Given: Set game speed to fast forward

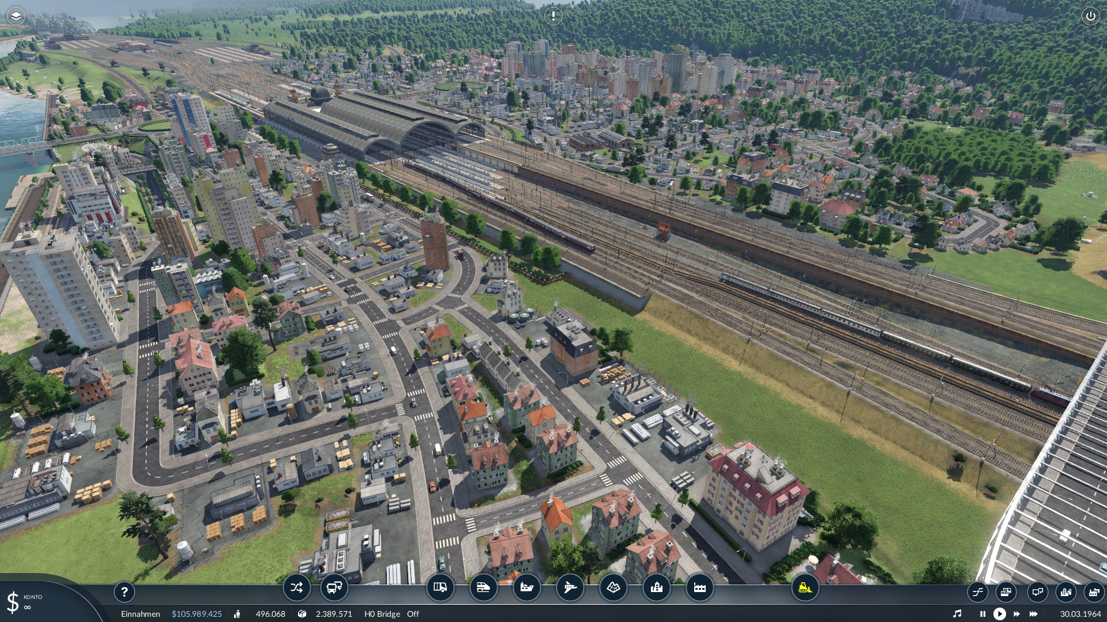Looking at the screenshot, I should point(1016,614).
